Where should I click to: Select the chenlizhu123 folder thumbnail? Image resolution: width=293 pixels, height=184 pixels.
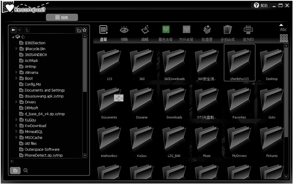pos(239,63)
